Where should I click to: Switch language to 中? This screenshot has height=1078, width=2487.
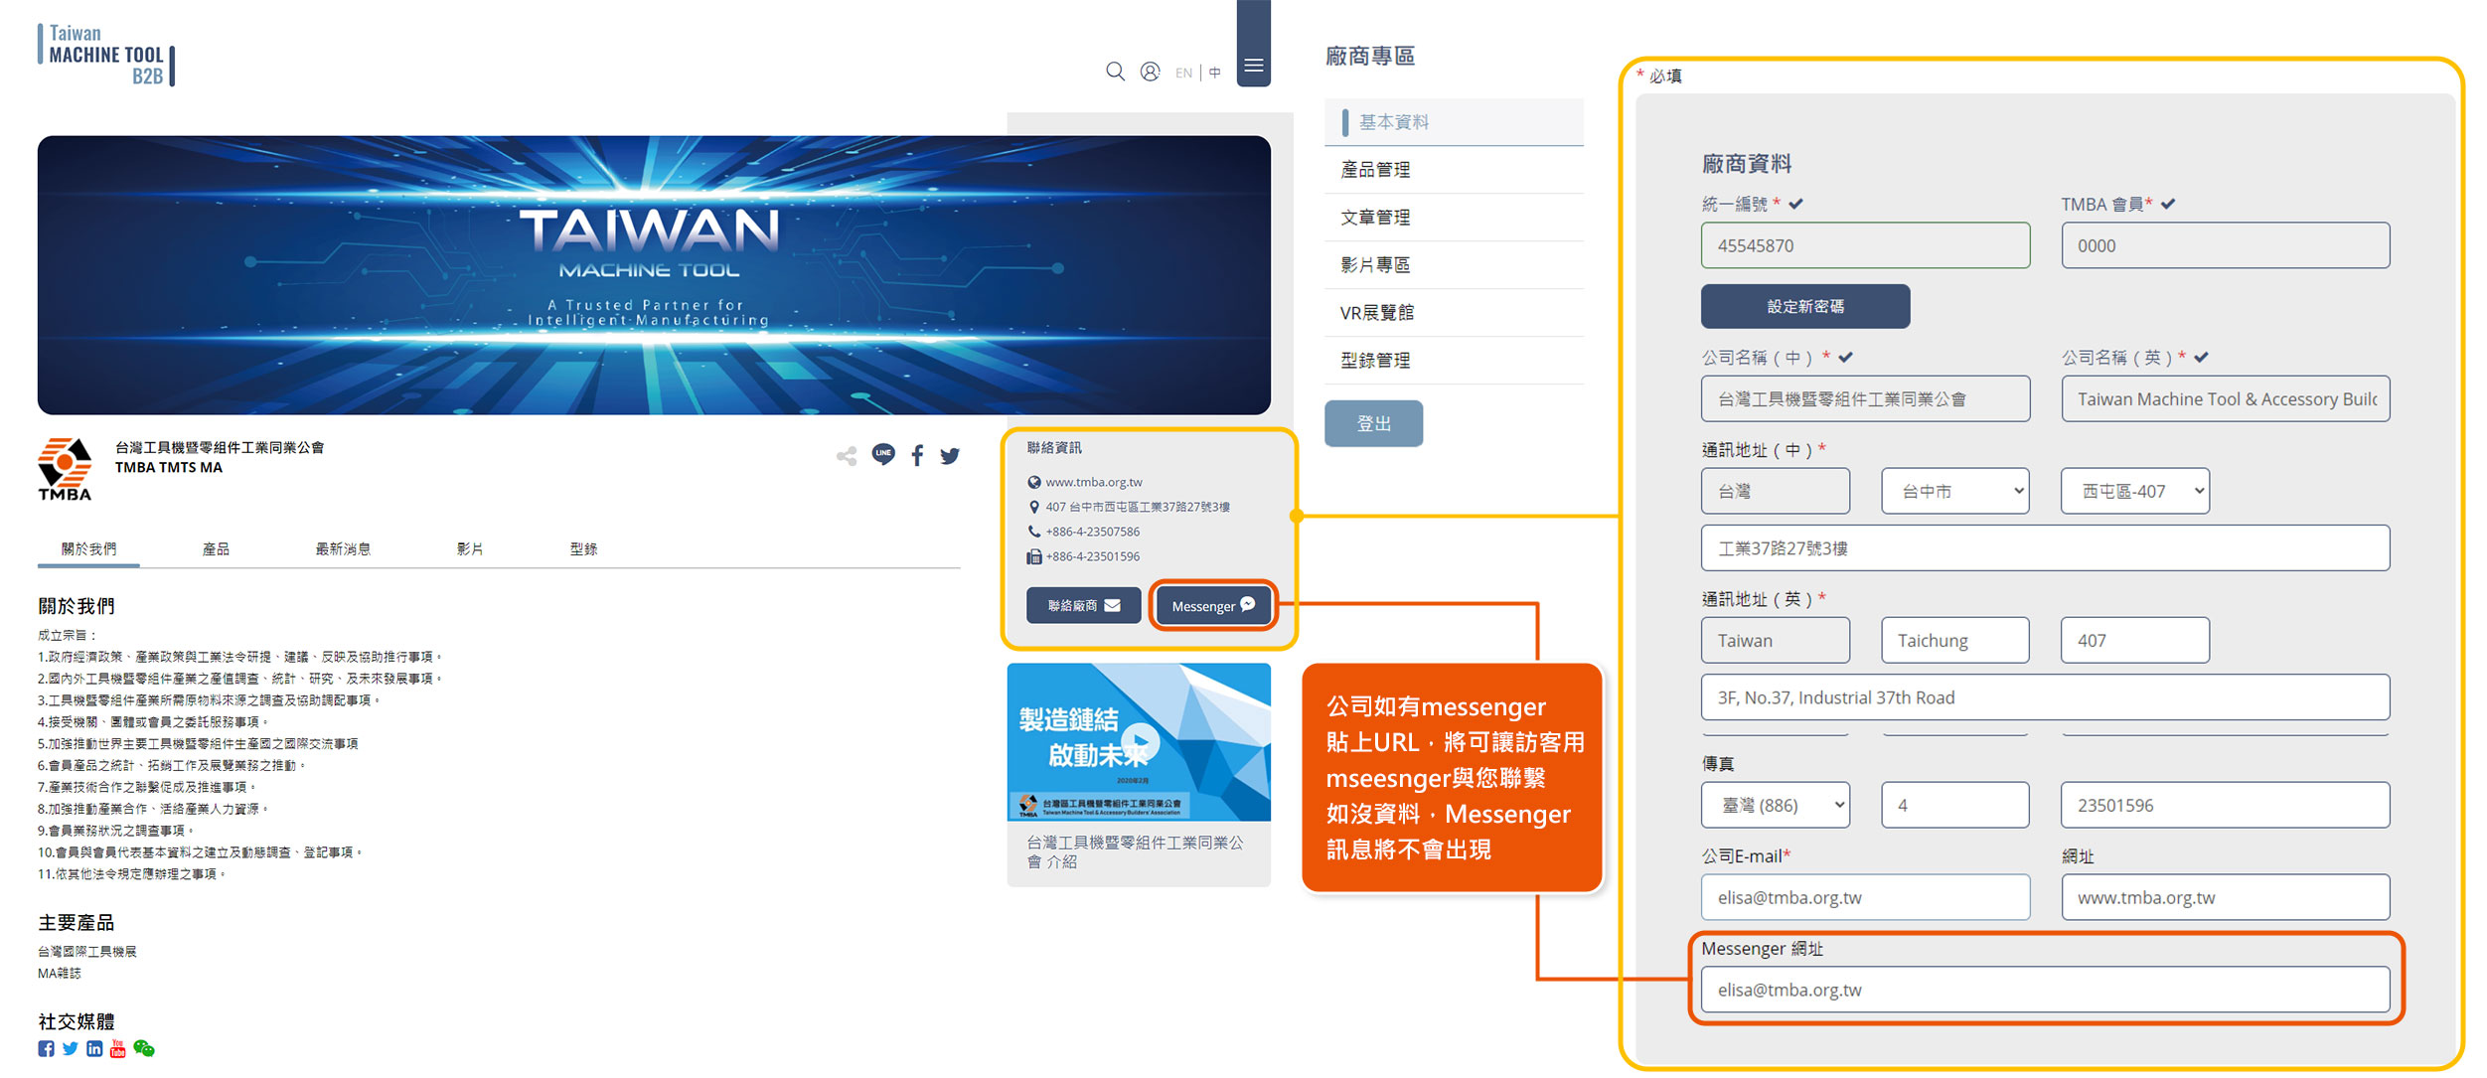(1214, 73)
